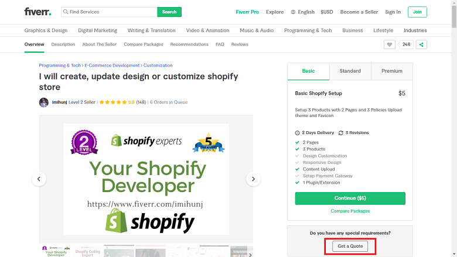
Task: Select the Basic package tab
Action: (308, 71)
